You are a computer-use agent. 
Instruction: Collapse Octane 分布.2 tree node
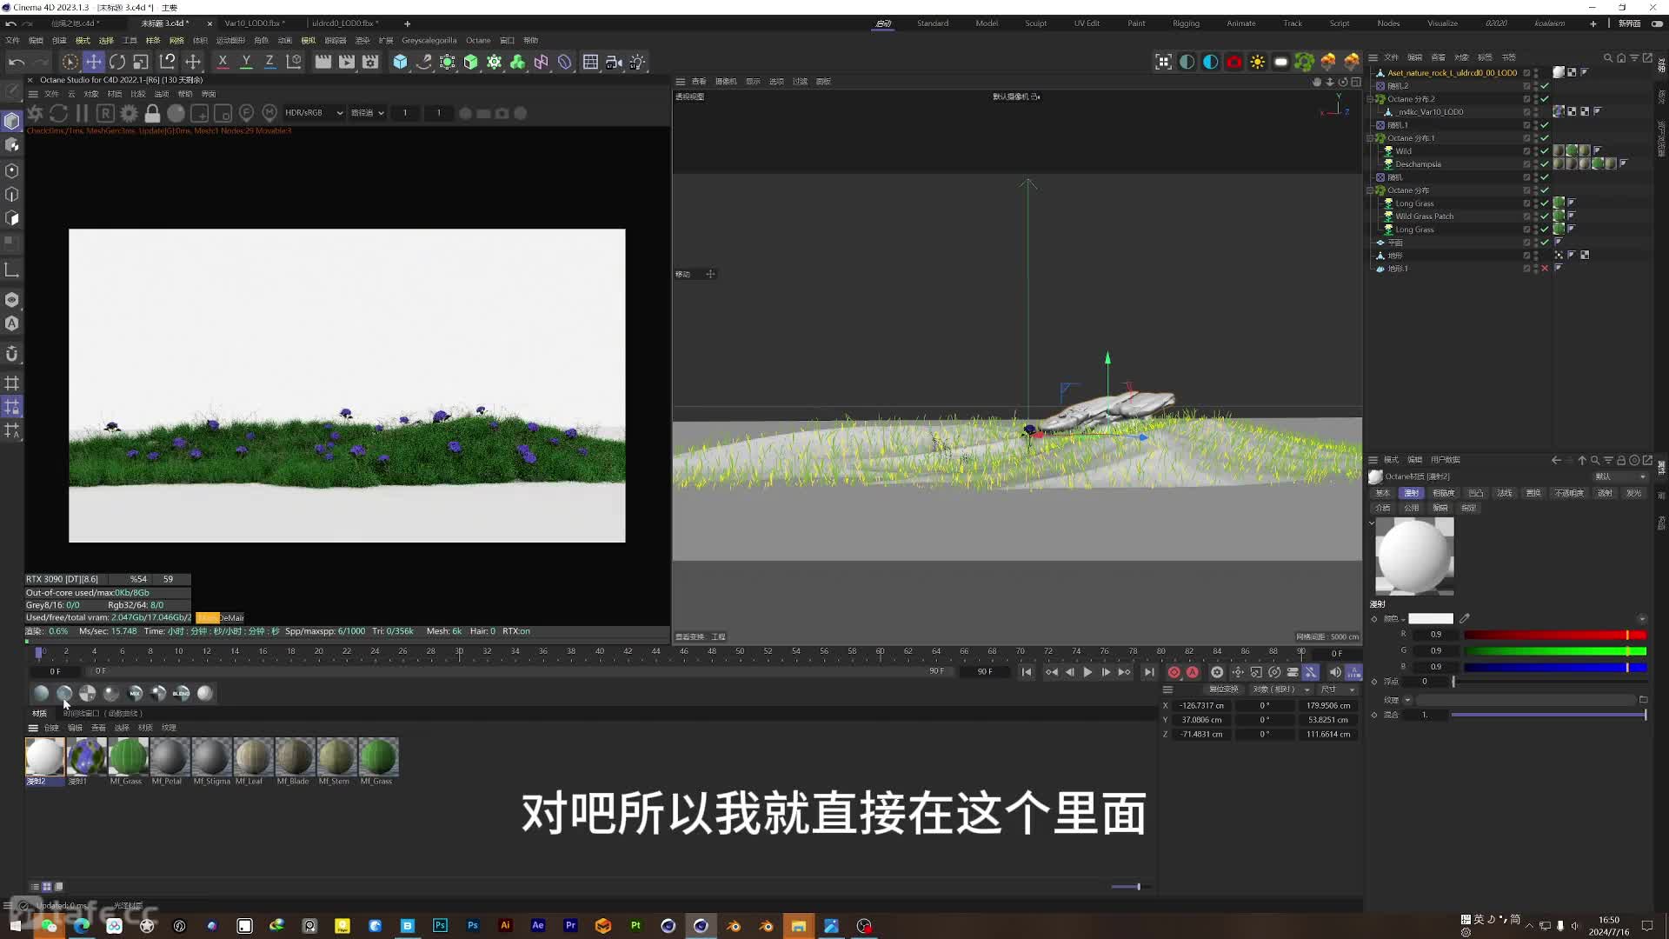(1371, 99)
